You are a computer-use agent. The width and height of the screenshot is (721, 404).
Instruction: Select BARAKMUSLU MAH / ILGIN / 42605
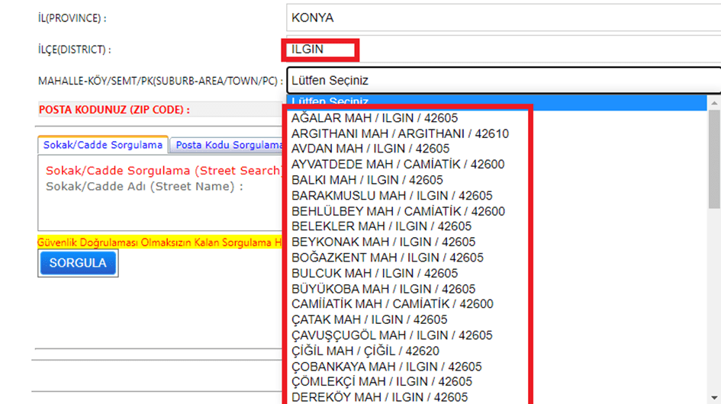click(x=391, y=195)
